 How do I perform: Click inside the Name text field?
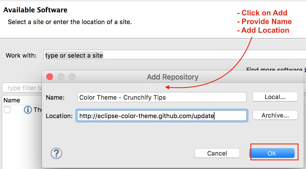tap(161, 97)
